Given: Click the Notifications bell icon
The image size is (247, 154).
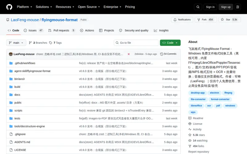Looking at the screenshot, I should (x=175, y=20).
